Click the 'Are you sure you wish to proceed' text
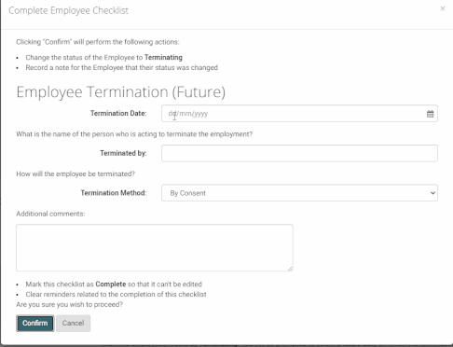The width and height of the screenshot is (453, 347). [x=70, y=304]
